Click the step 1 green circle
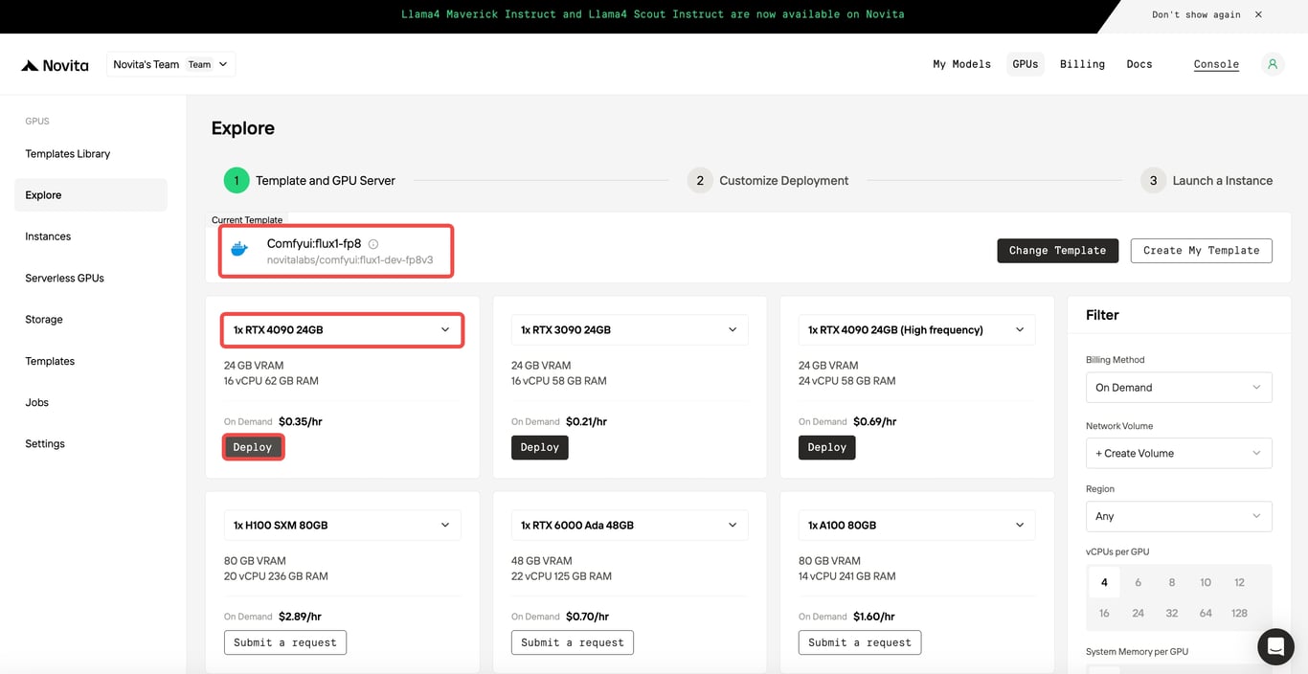The height and width of the screenshot is (674, 1308). [x=237, y=180]
